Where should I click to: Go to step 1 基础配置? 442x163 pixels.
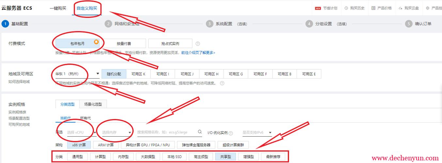point(15,24)
